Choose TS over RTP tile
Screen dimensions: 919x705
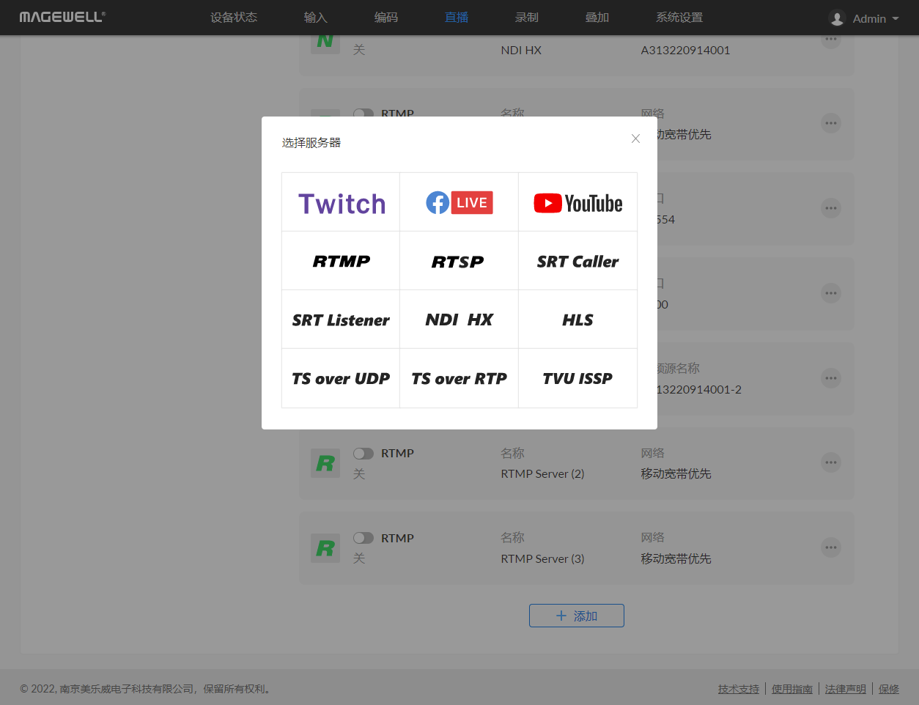tap(459, 379)
